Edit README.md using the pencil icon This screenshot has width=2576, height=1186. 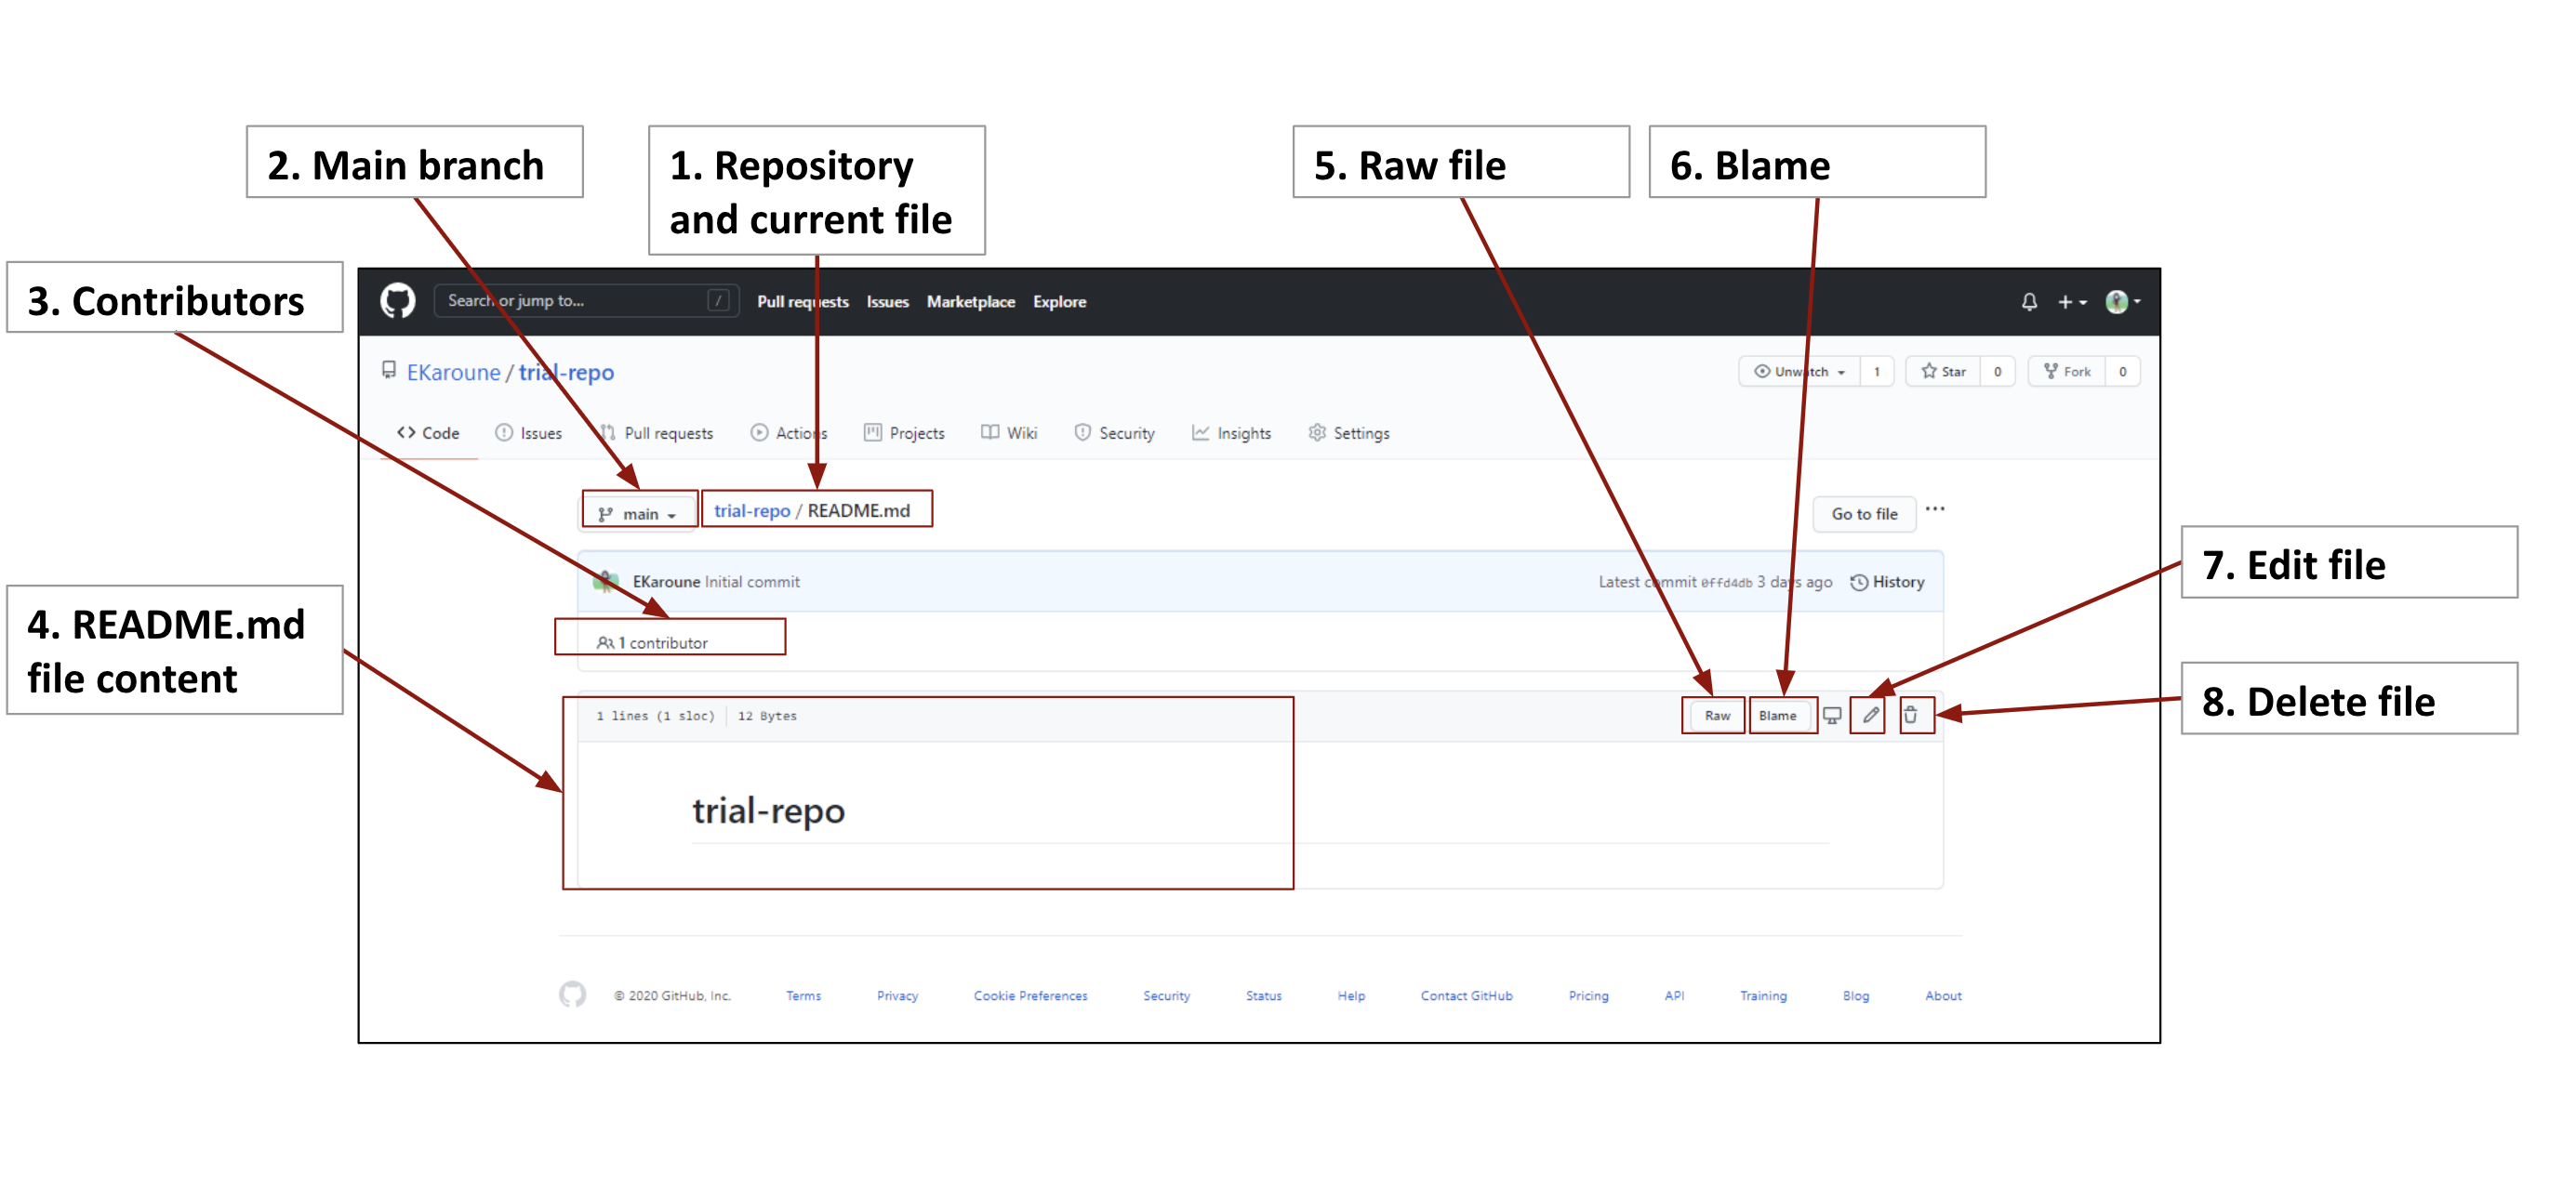1870,716
